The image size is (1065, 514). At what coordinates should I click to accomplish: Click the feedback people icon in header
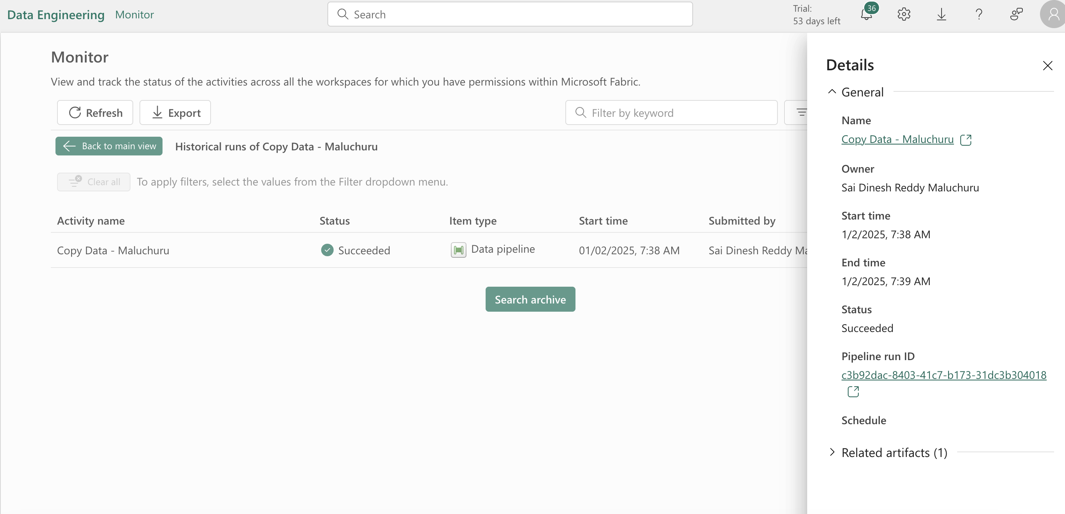(x=1016, y=14)
